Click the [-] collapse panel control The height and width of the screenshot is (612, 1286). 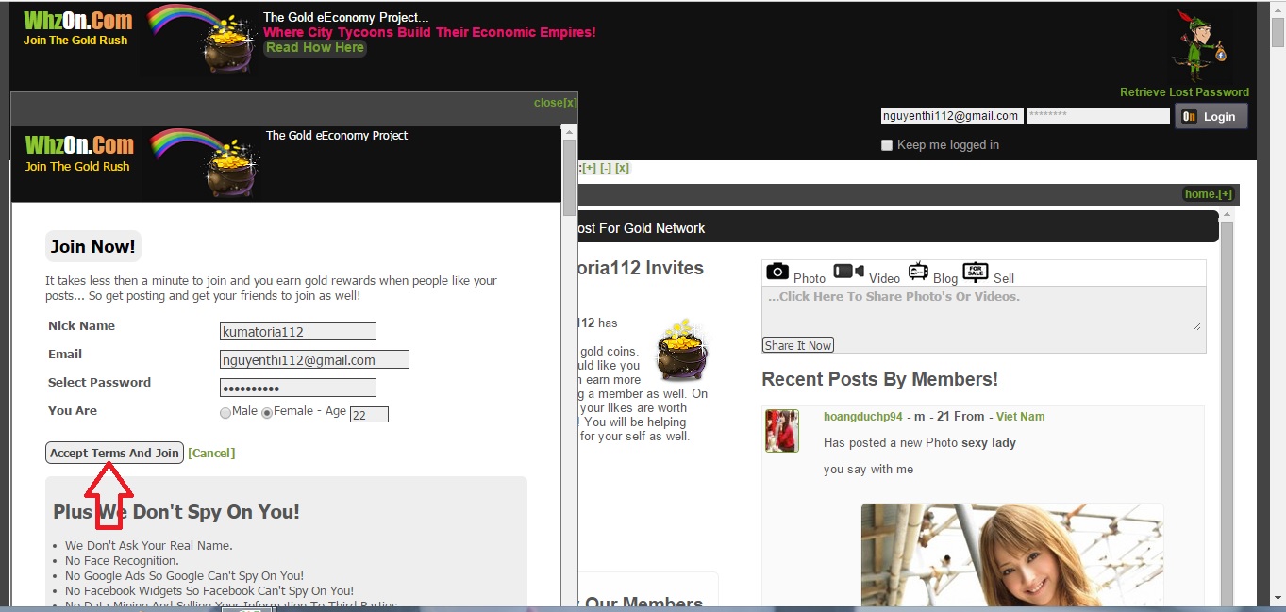click(x=606, y=168)
